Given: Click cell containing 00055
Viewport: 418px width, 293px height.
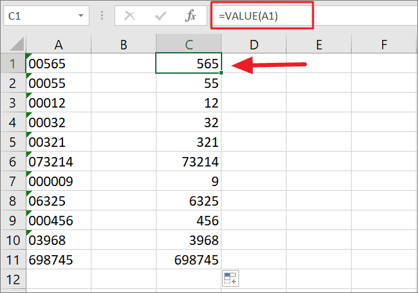Looking at the screenshot, I should pyautogui.click(x=58, y=83).
